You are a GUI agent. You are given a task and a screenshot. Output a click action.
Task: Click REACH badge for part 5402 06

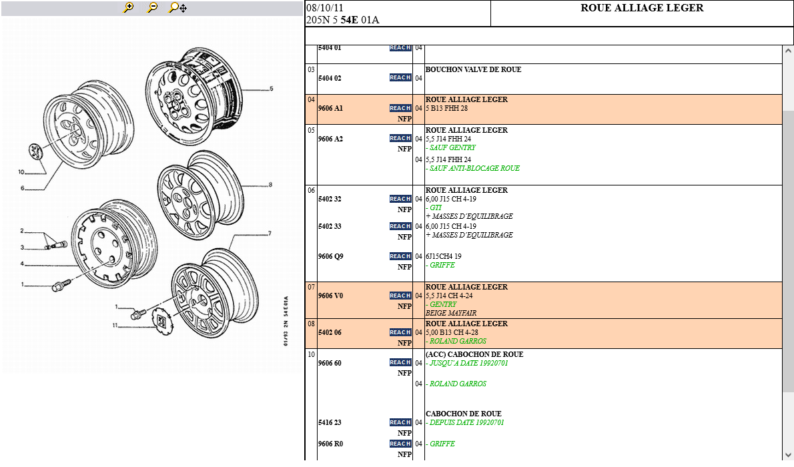[400, 332]
